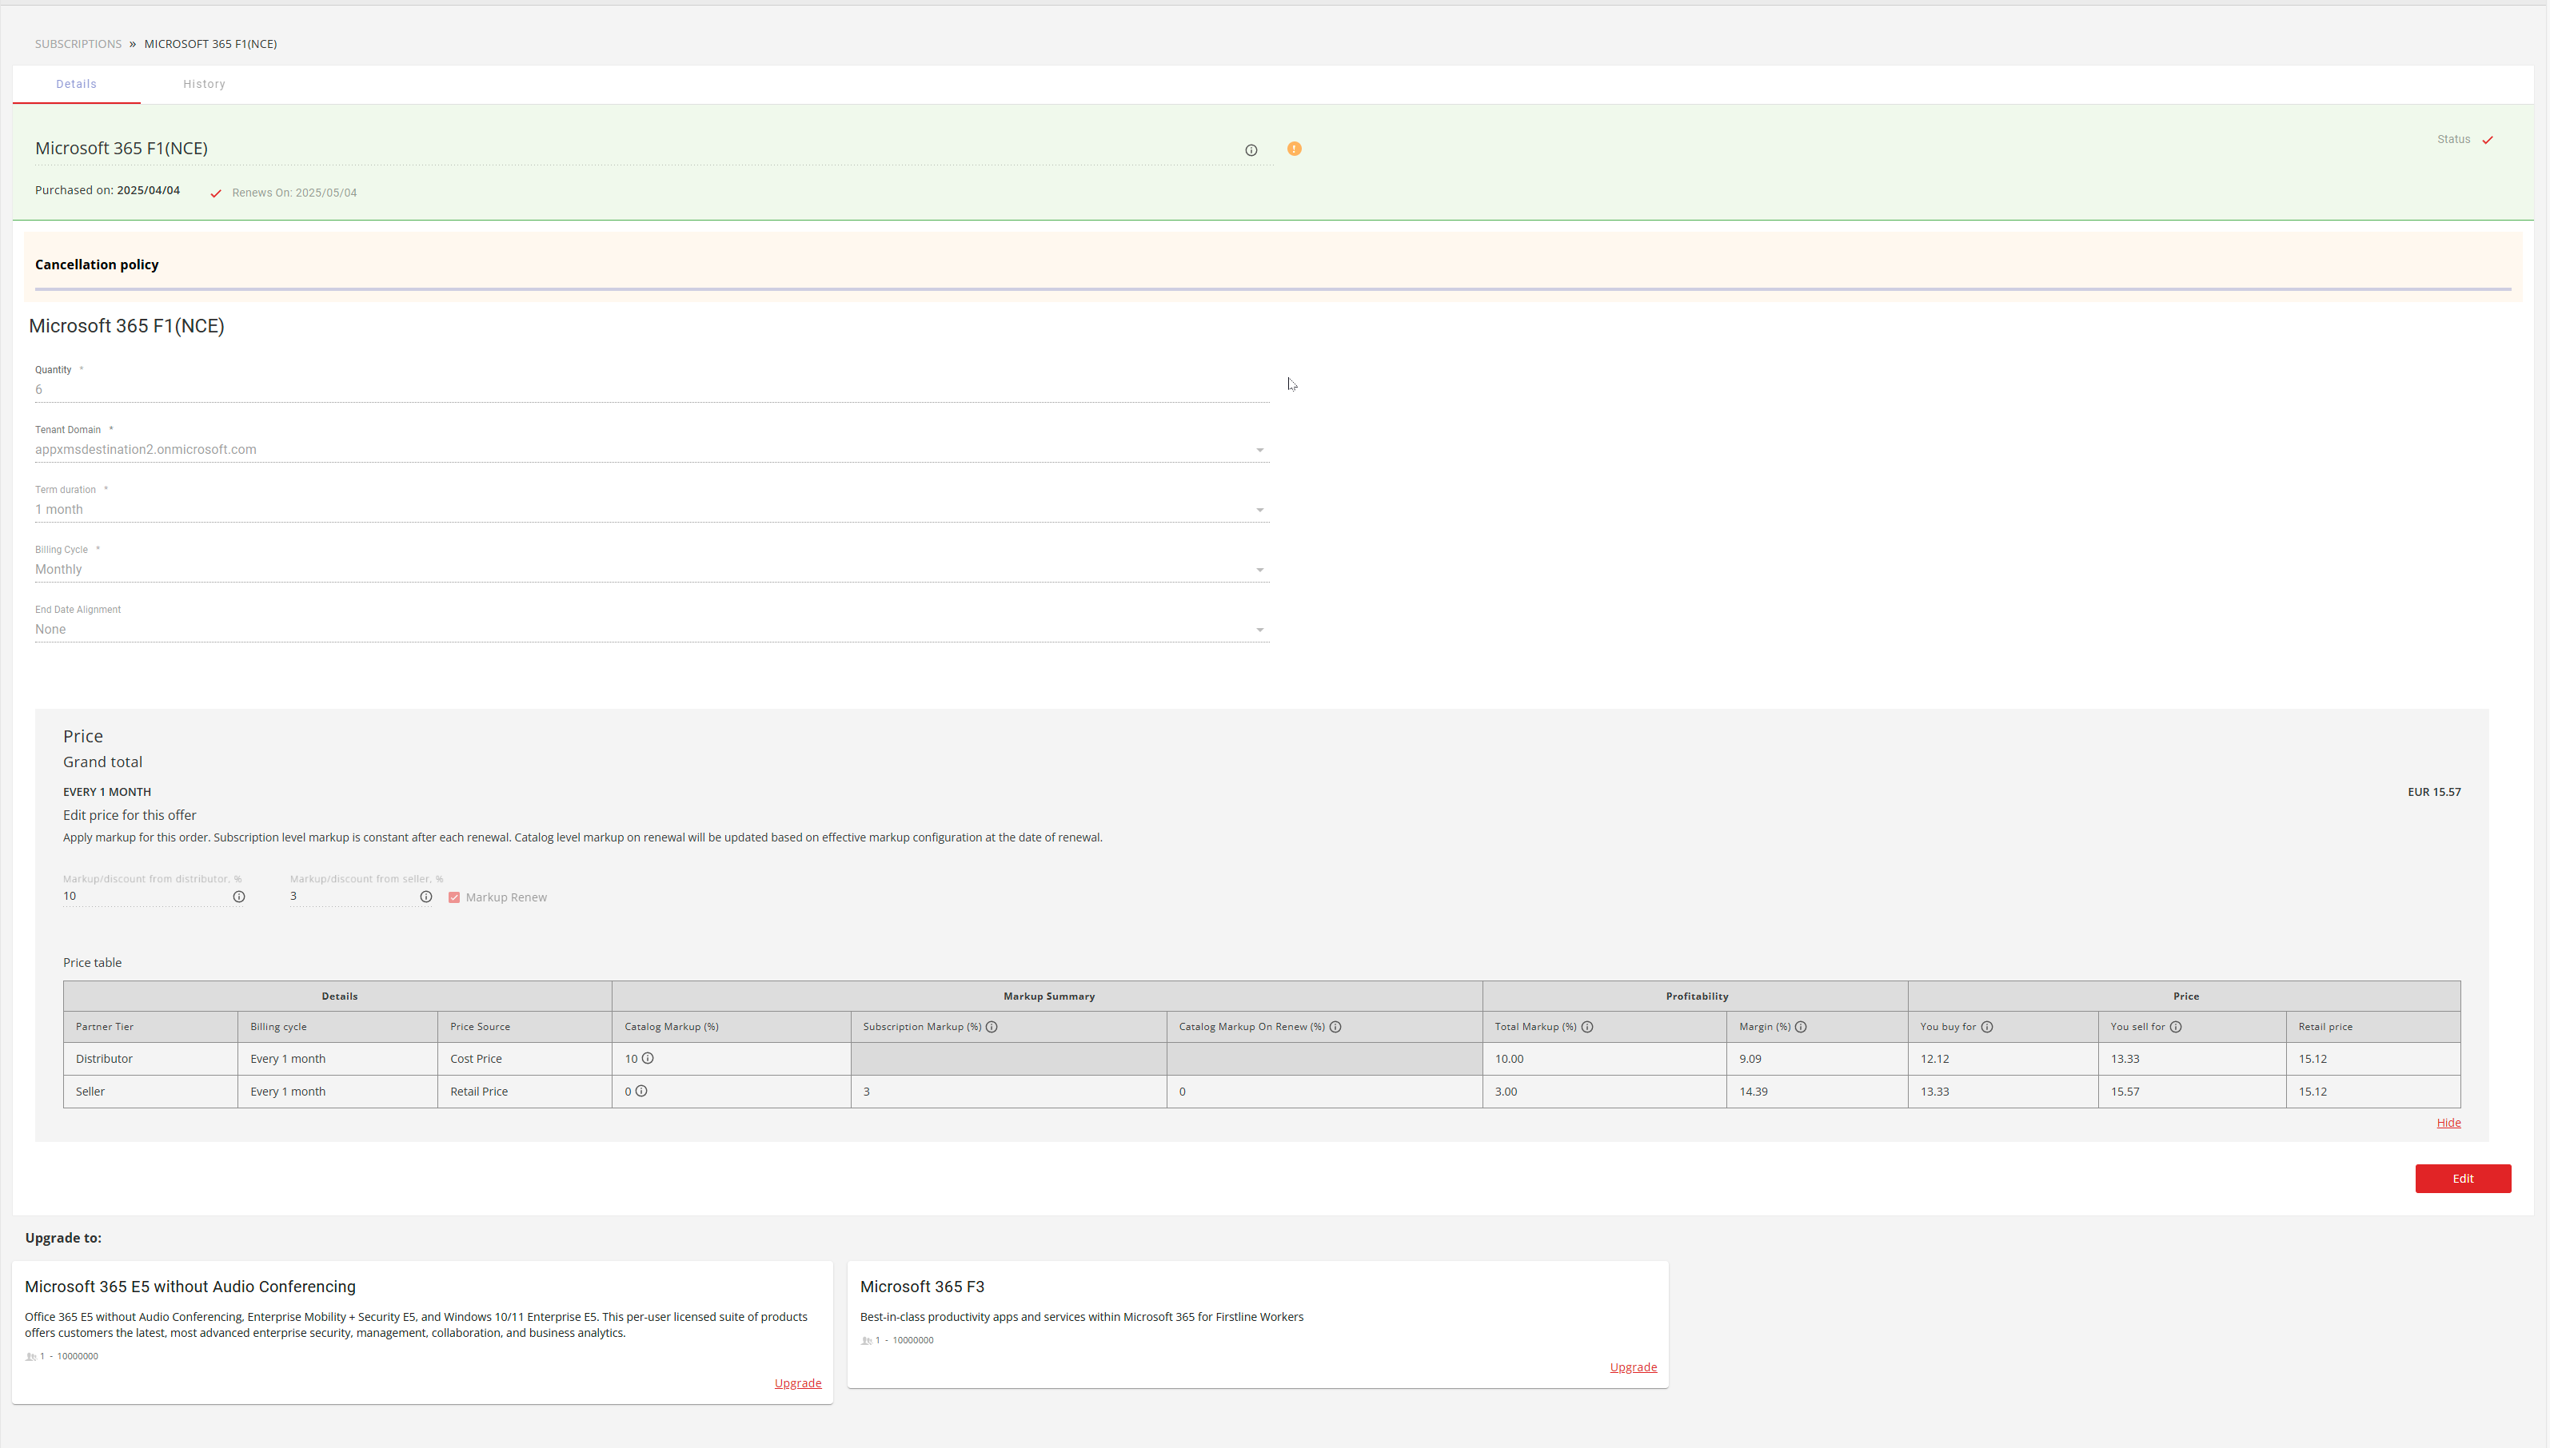
Task: Click the 'Purchased on: 2025/04/04' text
Action: tap(107, 191)
